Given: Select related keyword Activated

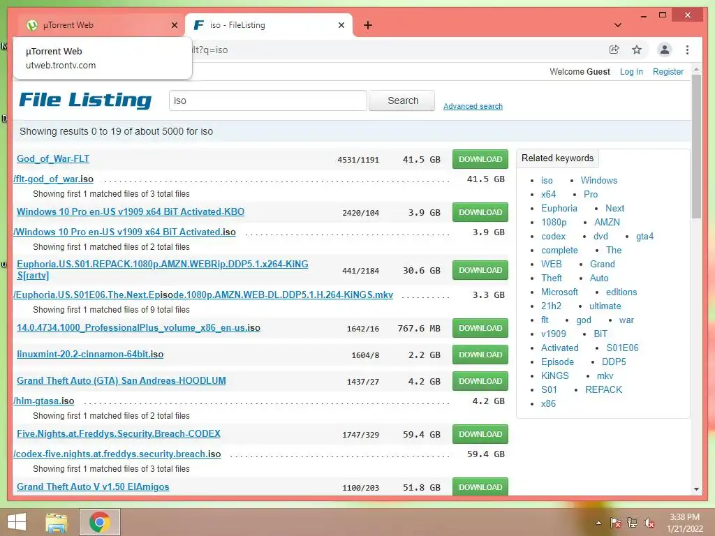Looking at the screenshot, I should 560,348.
